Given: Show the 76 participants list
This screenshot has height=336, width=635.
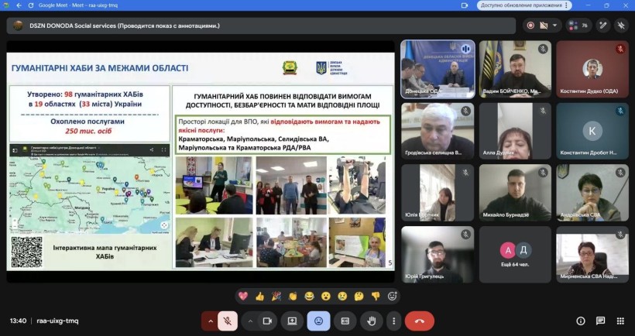Looking at the screenshot, I should click(578, 26).
